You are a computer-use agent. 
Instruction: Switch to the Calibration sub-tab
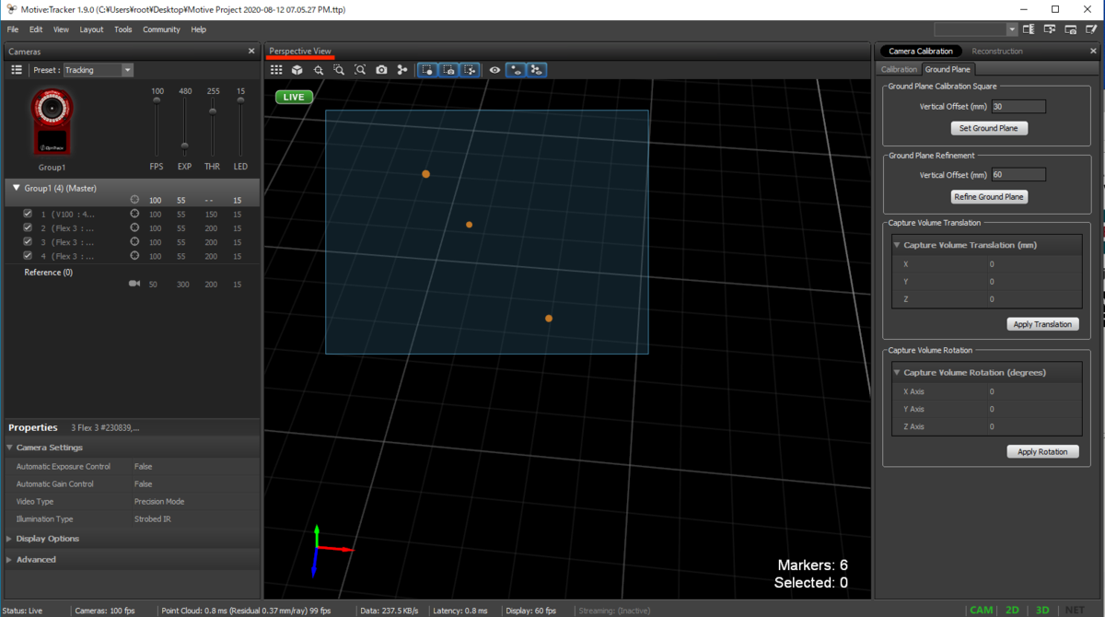(x=899, y=69)
